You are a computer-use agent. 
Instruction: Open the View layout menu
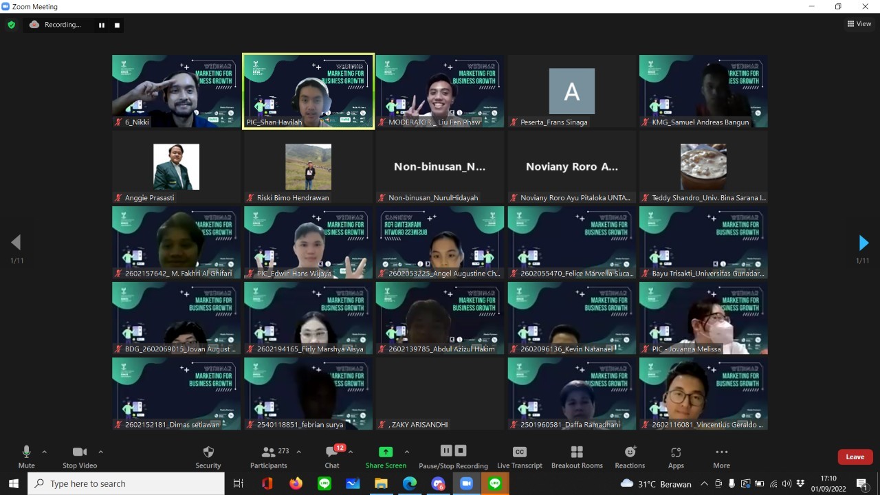coord(859,23)
